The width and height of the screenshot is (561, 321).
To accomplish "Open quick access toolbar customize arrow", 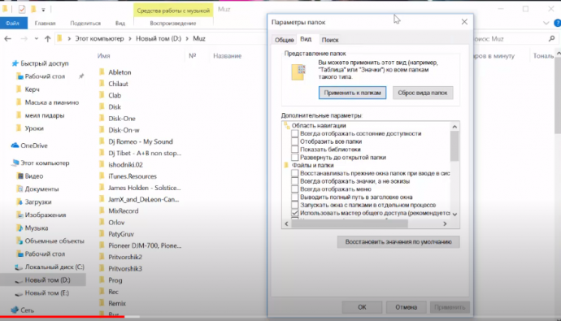I will (43, 10).
